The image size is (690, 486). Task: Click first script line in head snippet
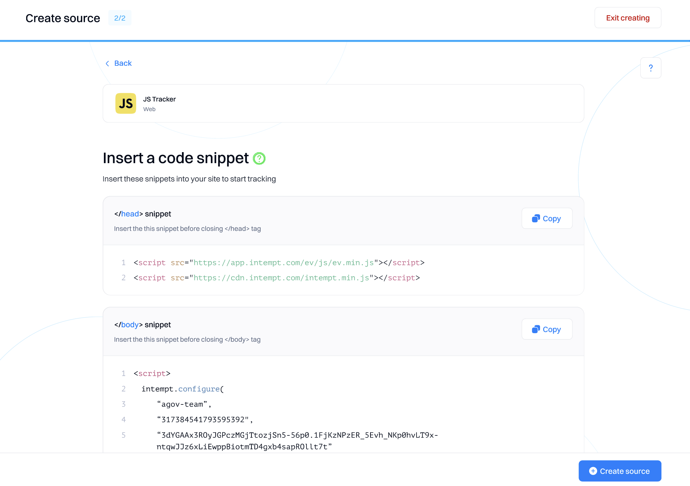click(x=279, y=263)
